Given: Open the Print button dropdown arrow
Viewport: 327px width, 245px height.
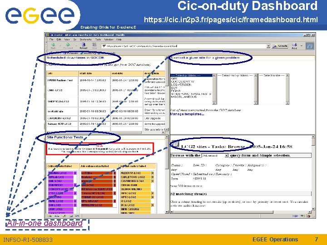Looking at the screenshot, I should pyautogui.click(x=302, y=46).
